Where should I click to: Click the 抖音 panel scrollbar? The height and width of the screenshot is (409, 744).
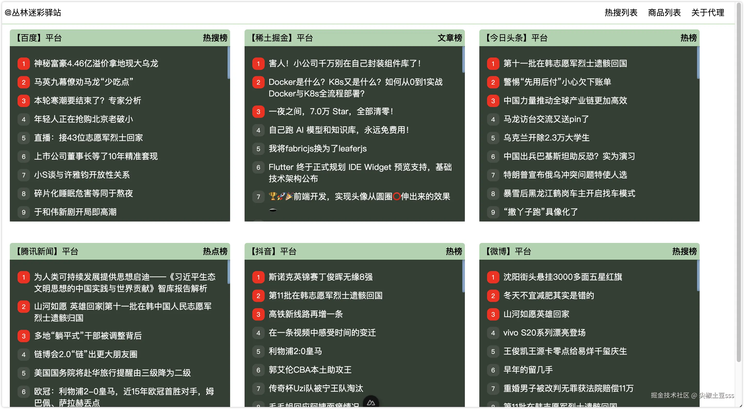click(464, 276)
